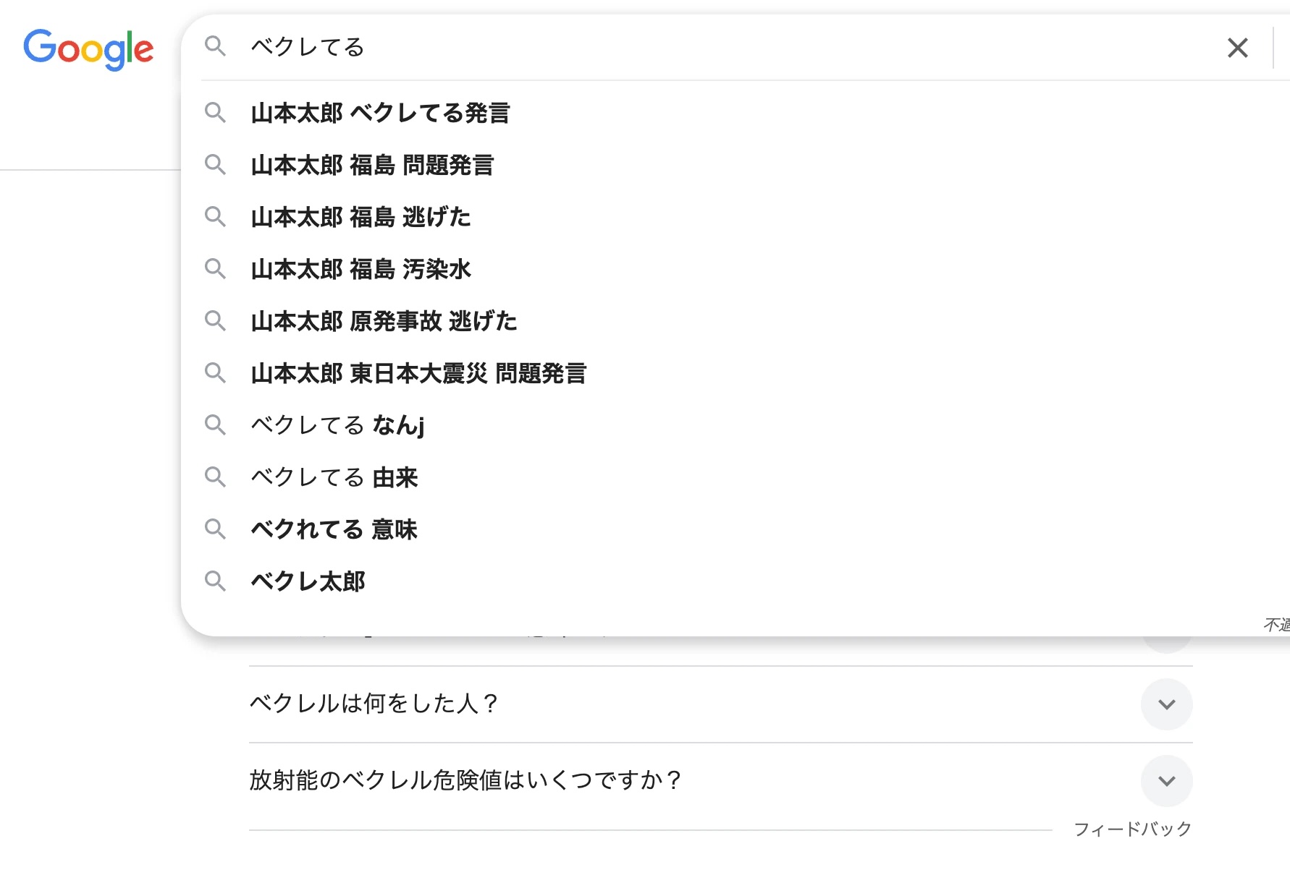Click magnifier icon beside 山本太郎 ベクレてる発言
The height and width of the screenshot is (875, 1290).
tap(215, 113)
